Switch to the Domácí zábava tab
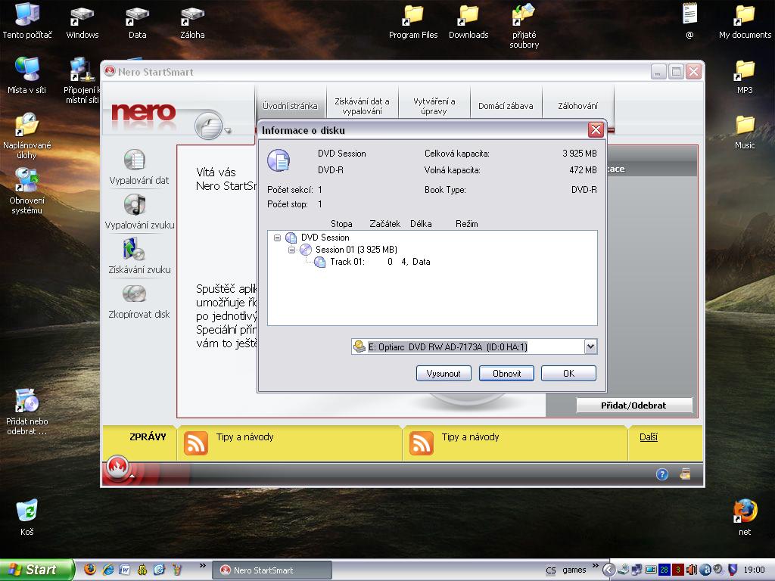The width and height of the screenshot is (775, 581). (506, 106)
